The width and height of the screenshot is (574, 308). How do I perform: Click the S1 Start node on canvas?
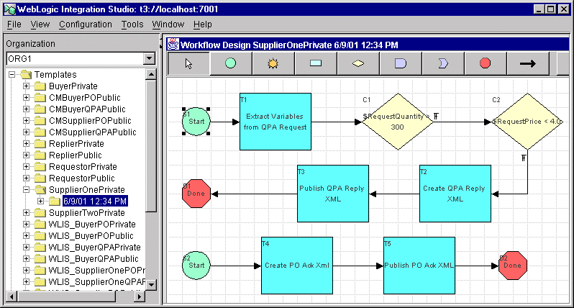196,122
